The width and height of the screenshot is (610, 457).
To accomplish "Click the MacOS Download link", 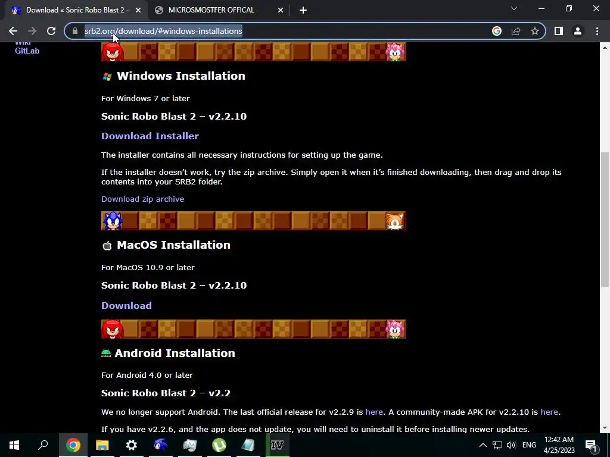I will 126,305.
